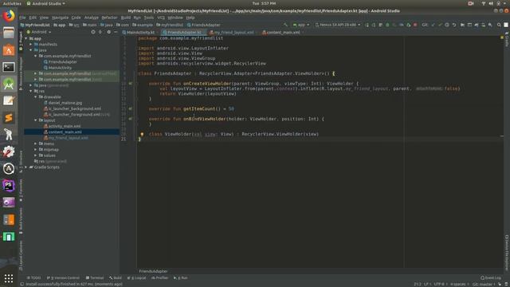This screenshot has height=287, width=510.
Task: Open the Code menu
Action: [x=76, y=18]
